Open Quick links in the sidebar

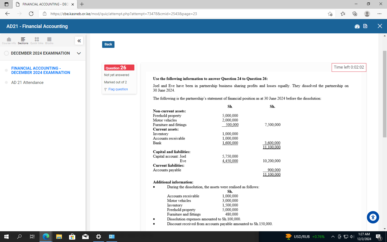(x=37, y=41)
